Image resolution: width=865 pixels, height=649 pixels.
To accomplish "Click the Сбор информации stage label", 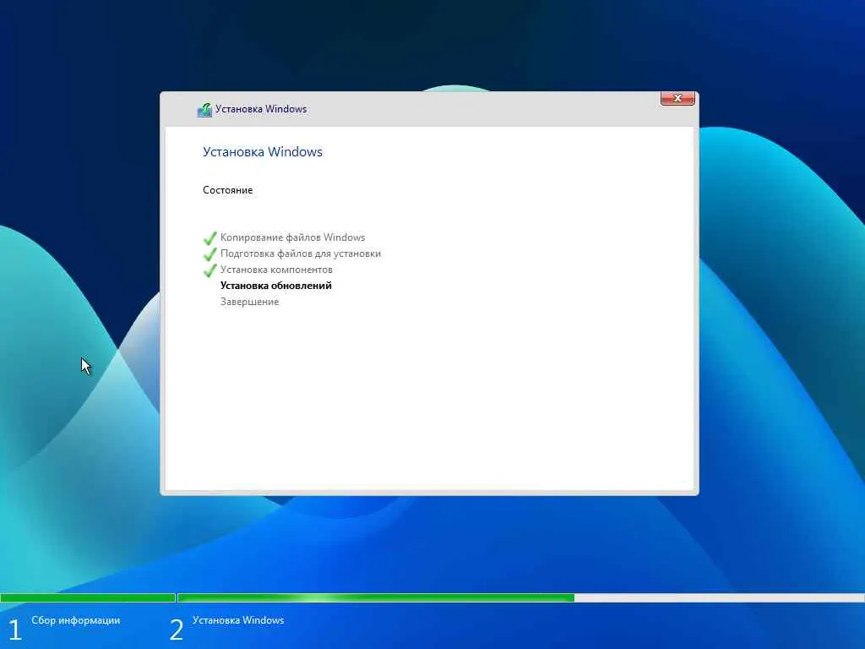I will pyautogui.click(x=75, y=620).
